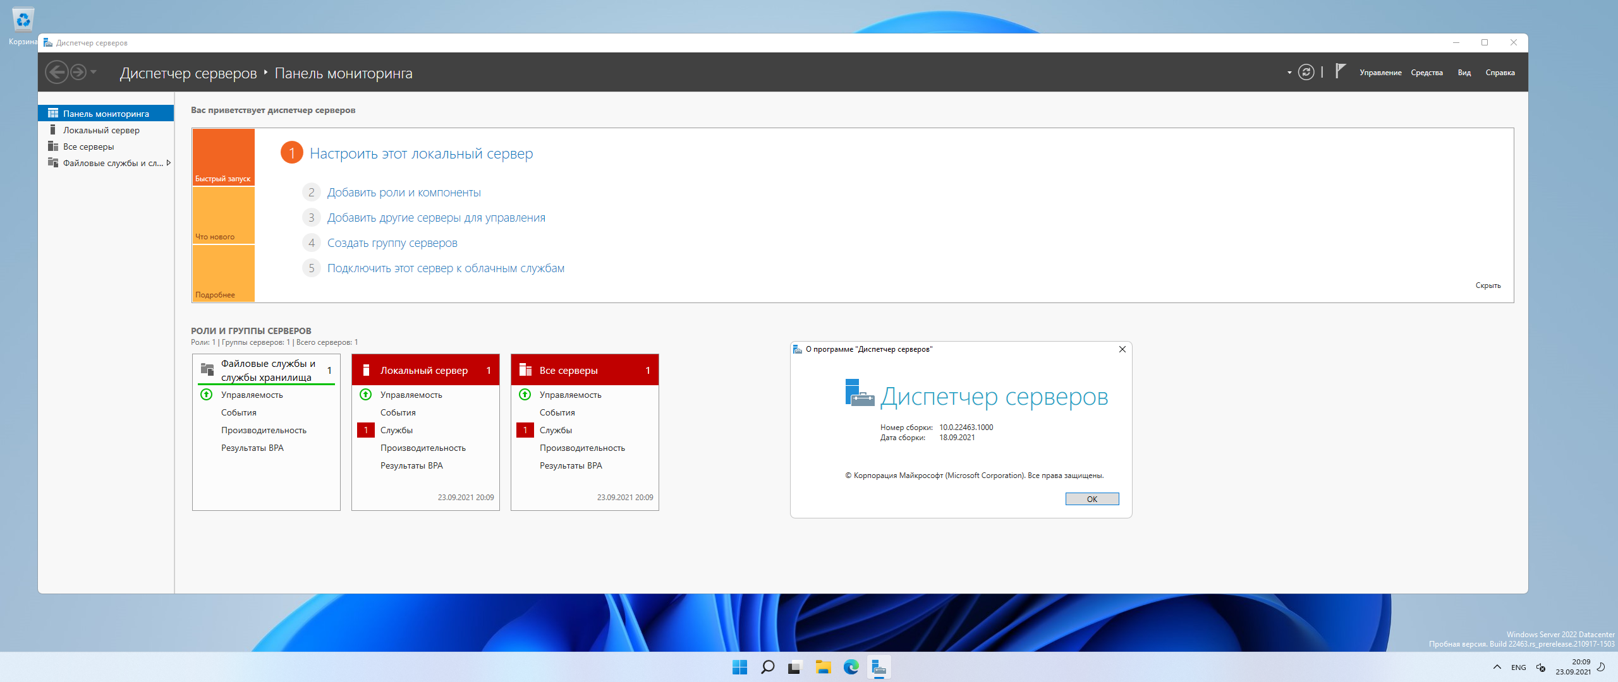This screenshot has height=682, width=1618.
Task: Click the ENG language indicator
Action: click(1518, 667)
